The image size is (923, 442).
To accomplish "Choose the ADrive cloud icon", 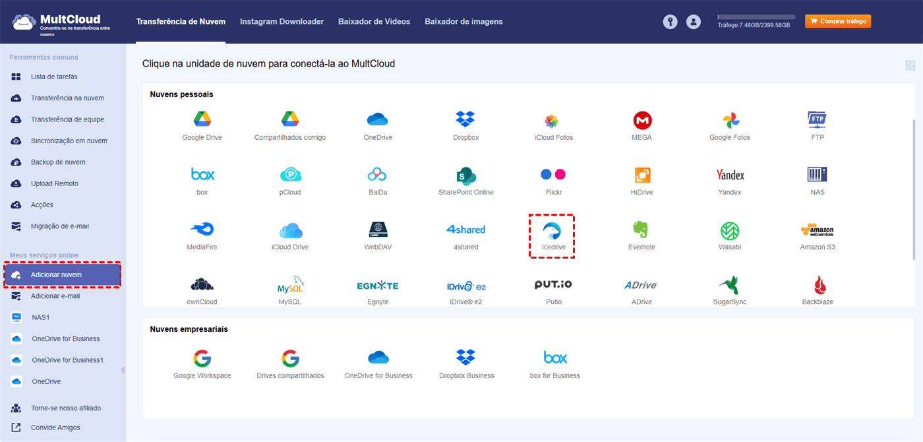I will 641,285.
